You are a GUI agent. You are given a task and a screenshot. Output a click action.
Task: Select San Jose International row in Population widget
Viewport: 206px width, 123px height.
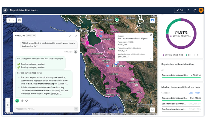(x=181, y=76)
